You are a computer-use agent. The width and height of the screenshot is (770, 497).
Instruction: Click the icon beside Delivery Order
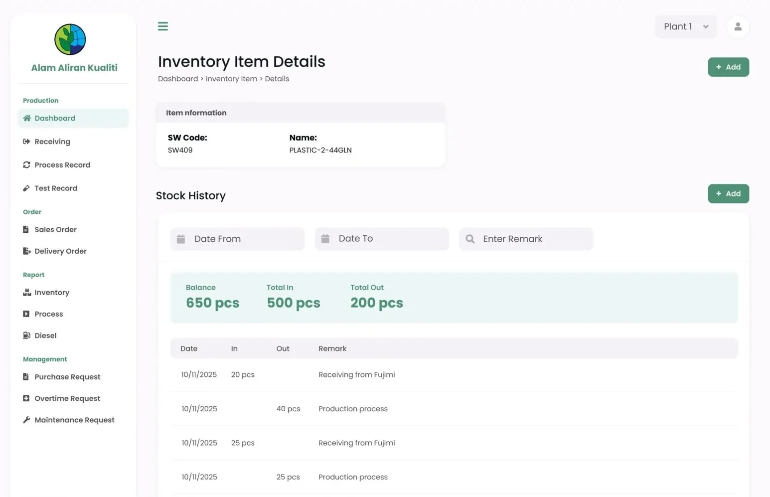coord(26,251)
